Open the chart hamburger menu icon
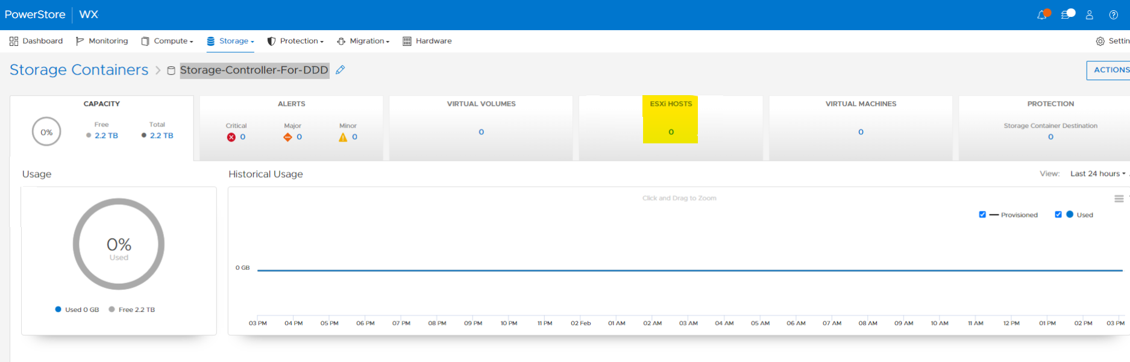Image resolution: width=1130 pixels, height=362 pixels. coord(1119,199)
